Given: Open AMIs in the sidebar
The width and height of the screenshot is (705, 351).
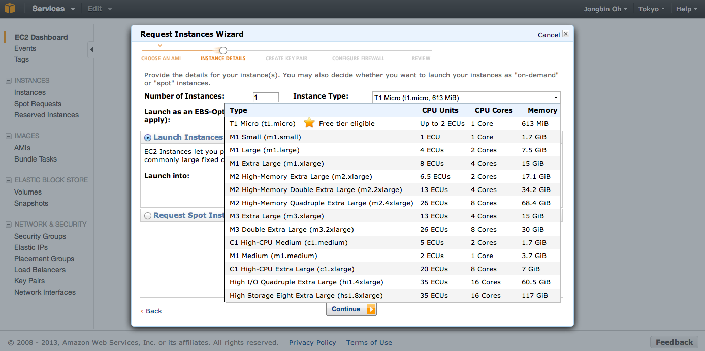Looking at the screenshot, I should point(22,148).
